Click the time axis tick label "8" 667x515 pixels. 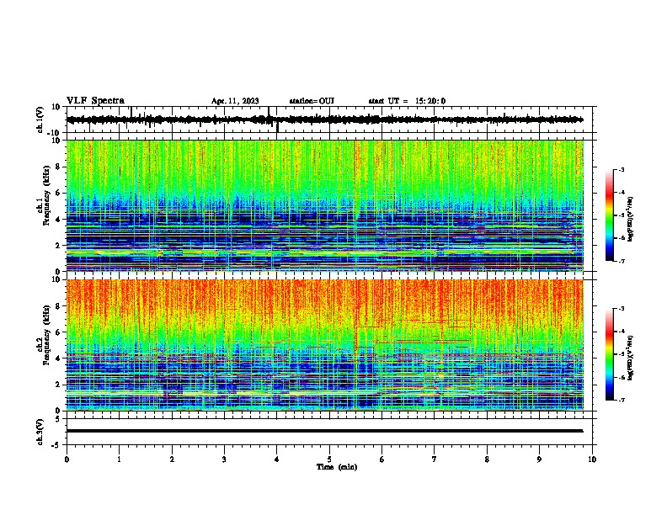coord(487,459)
